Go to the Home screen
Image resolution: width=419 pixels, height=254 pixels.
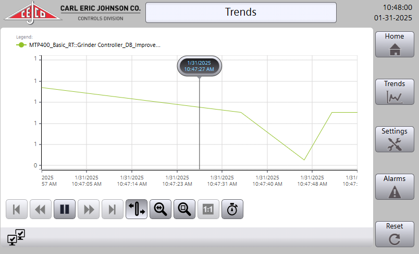tap(395, 44)
